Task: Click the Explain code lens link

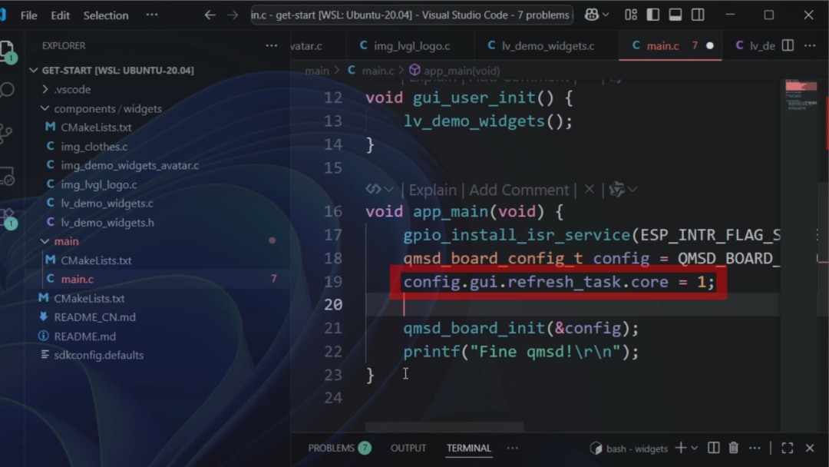Action: pos(432,190)
